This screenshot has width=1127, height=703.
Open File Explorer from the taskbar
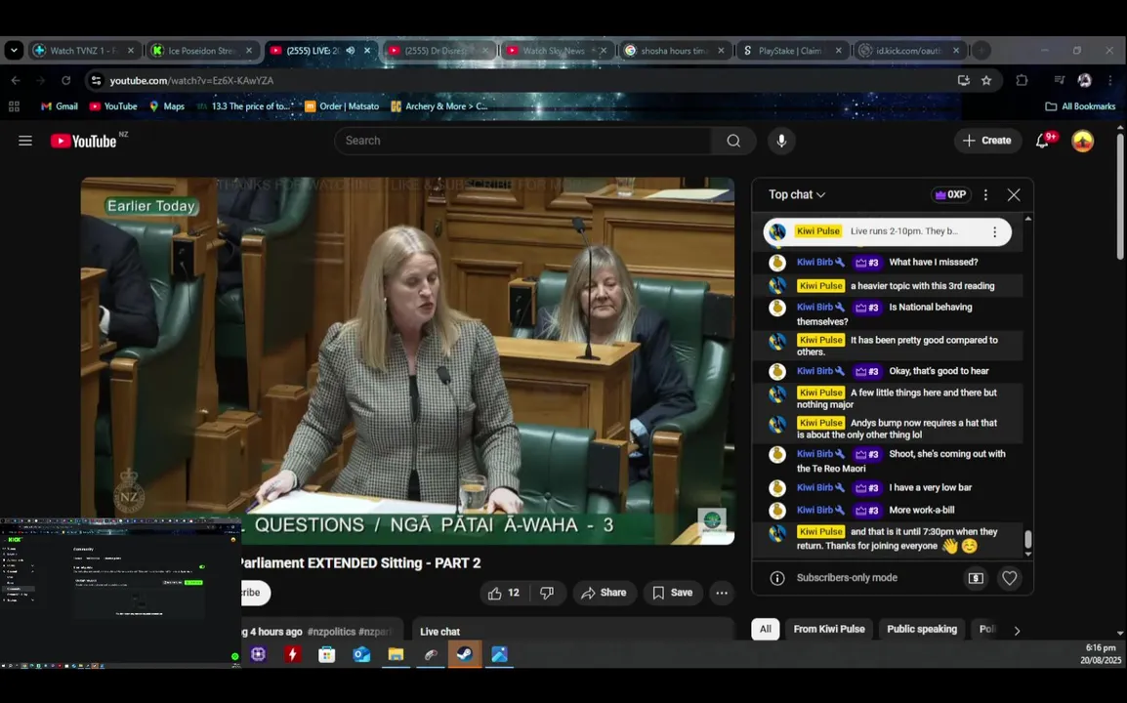tap(397, 654)
